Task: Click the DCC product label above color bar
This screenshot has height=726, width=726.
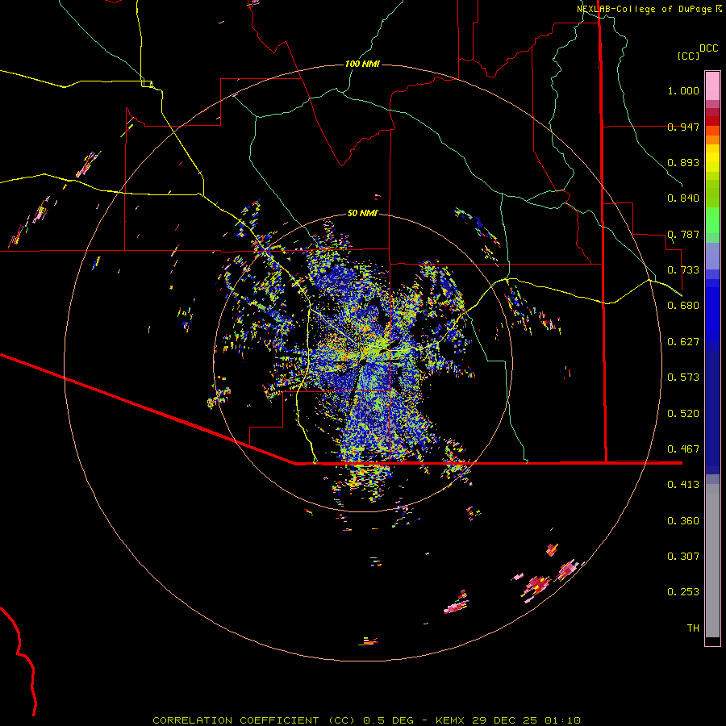Action: (x=708, y=48)
